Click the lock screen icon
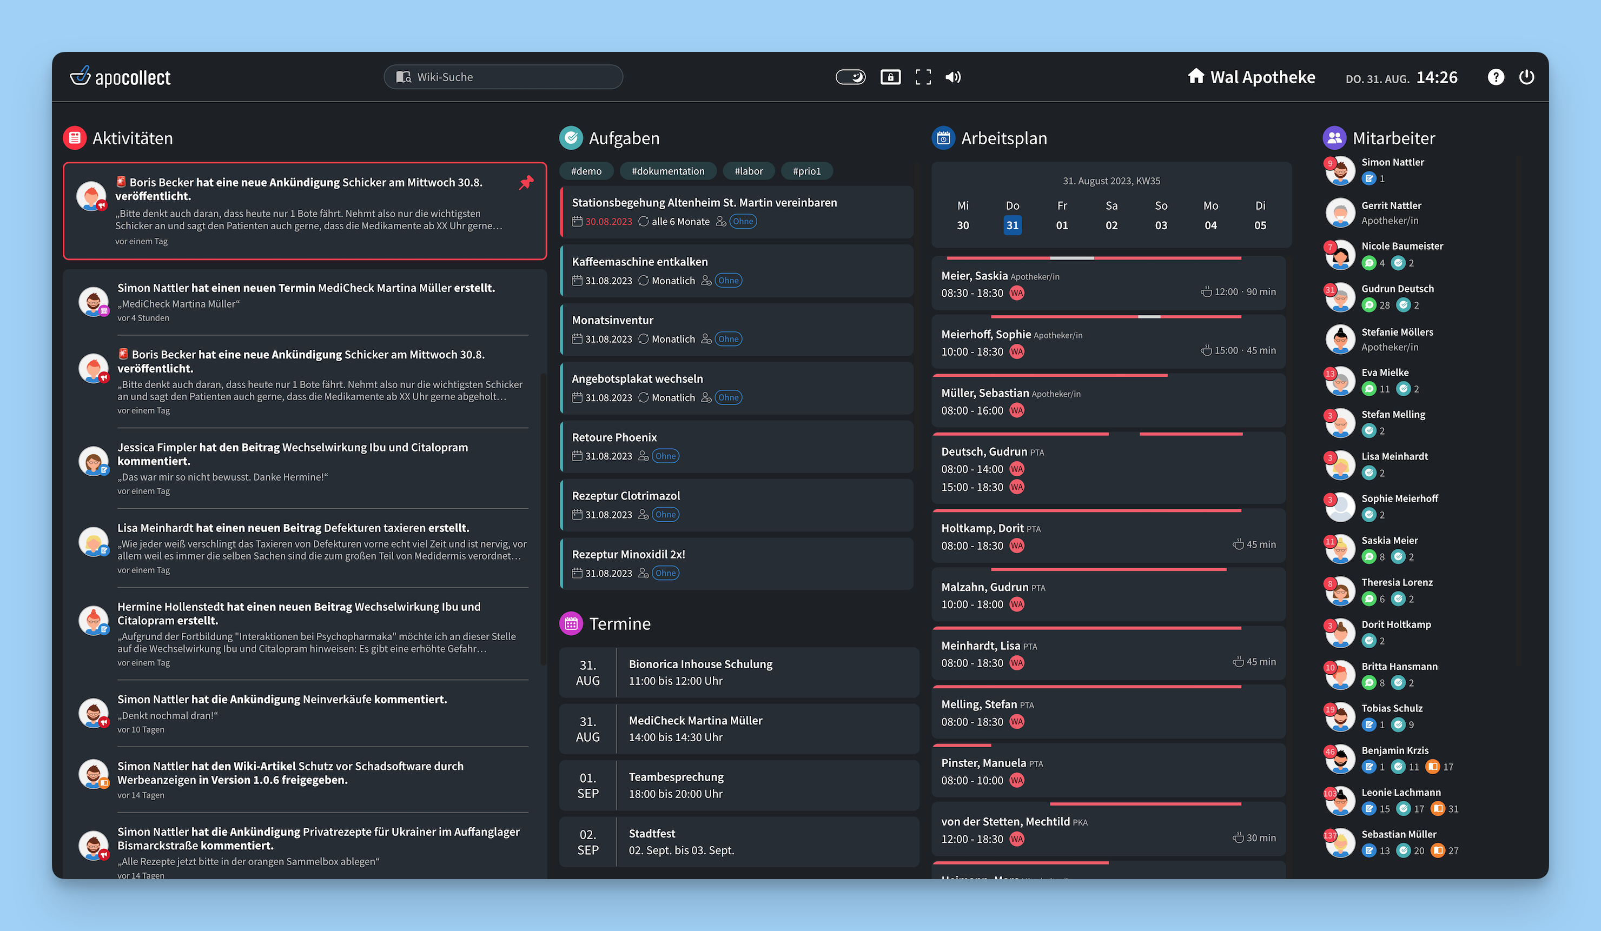This screenshot has width=1601, height=931. pyautogui.click(x=890, y=77)
